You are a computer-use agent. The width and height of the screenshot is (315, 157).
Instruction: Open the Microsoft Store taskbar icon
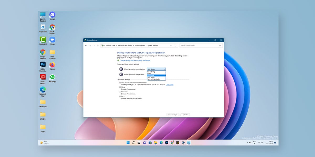coord(150,143)
